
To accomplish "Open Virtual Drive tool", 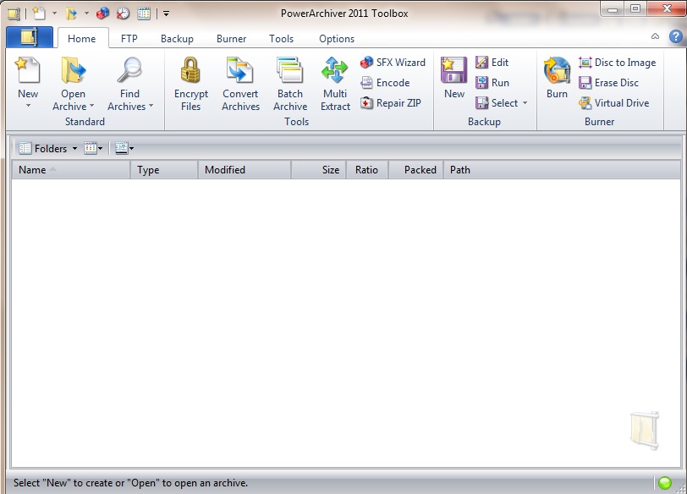I will (614, 103).
